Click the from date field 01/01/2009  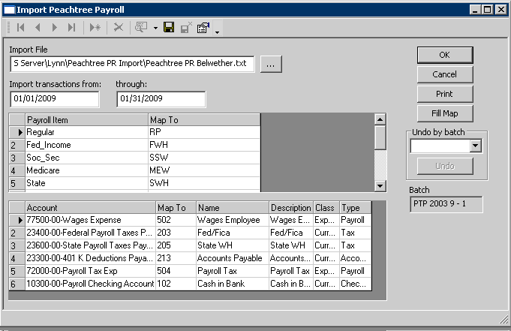point(55,99)
